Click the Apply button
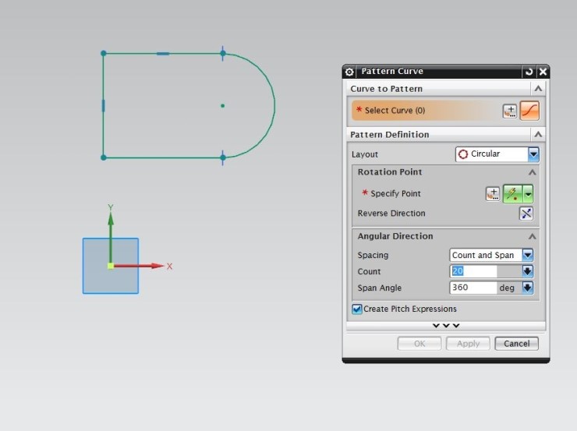This screenshot has height=431, width=577. 468,344
